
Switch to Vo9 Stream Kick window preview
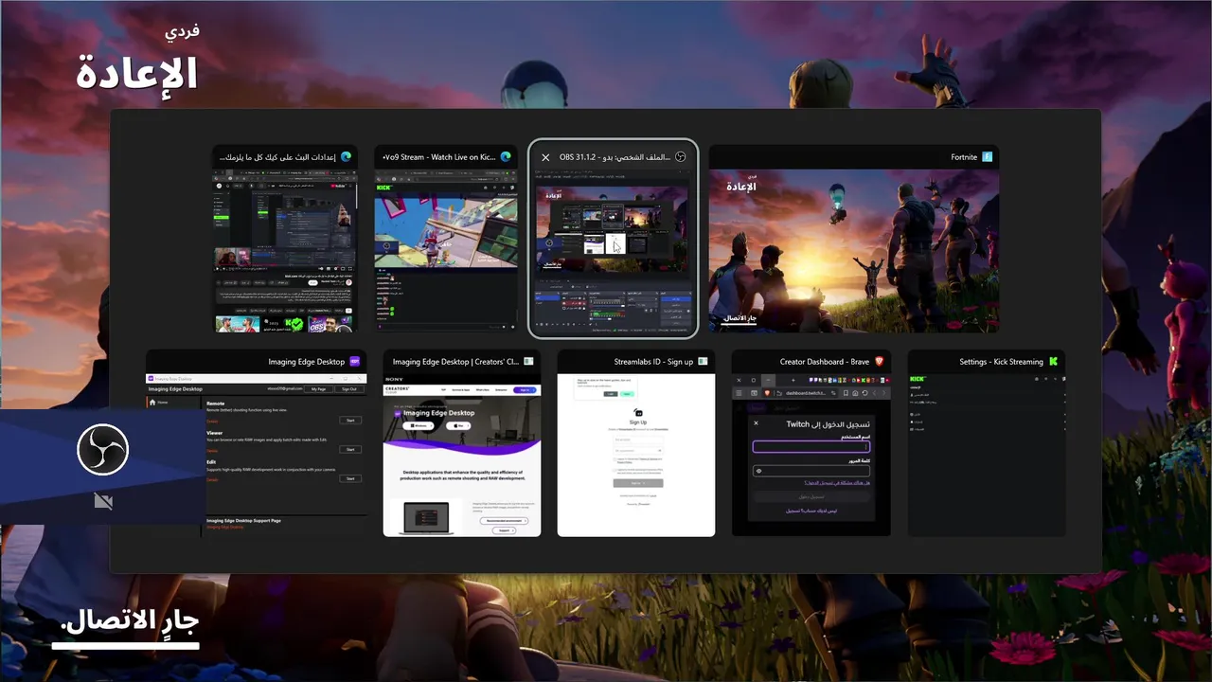[x=446, y=251]
